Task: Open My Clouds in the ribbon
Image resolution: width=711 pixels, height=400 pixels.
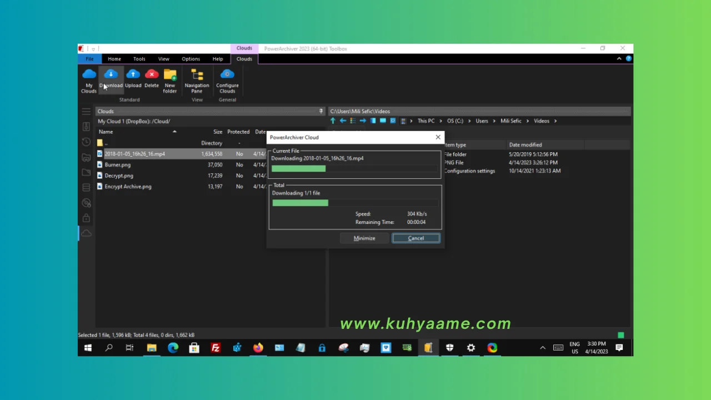Action: pos(89,81)
